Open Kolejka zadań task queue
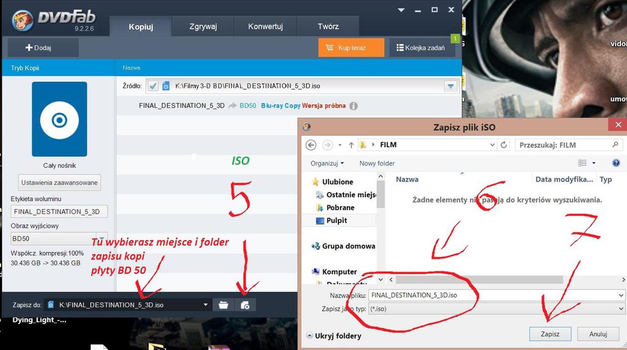The width and height of the screenshot is (627, 350). 422,48
